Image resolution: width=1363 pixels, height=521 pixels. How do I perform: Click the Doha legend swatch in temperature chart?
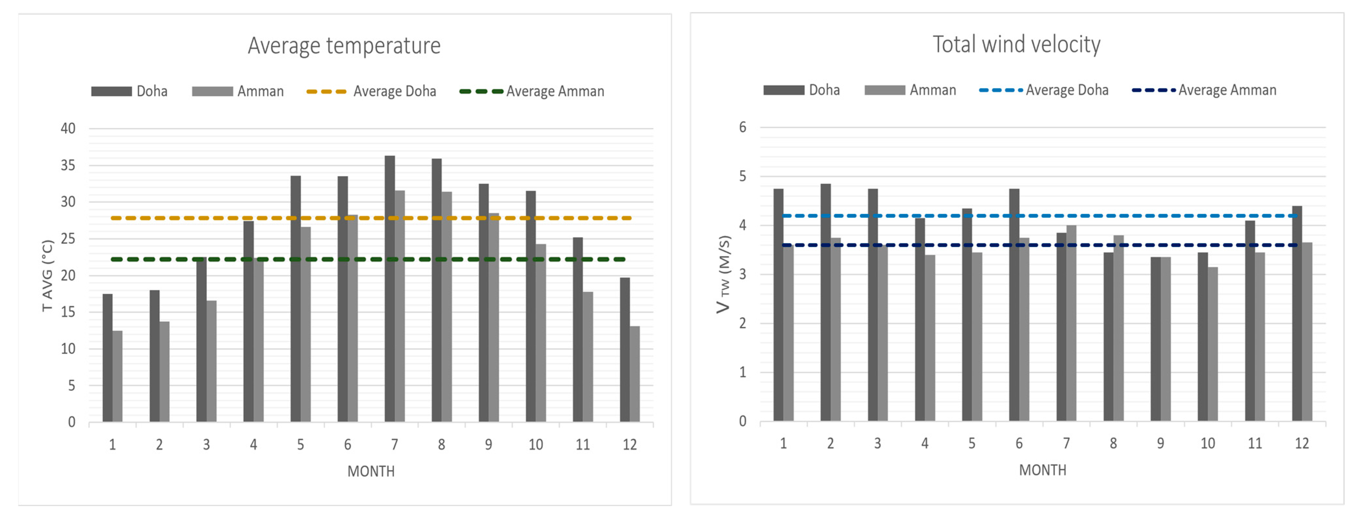pyautogui.click(x=111, y=92)
